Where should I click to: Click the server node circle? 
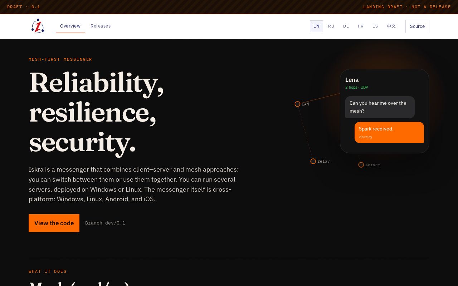pyautogui.click(x=361, y=165)
